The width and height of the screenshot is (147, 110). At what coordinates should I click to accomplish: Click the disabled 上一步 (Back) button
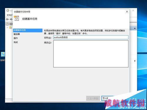coord(93,98)
